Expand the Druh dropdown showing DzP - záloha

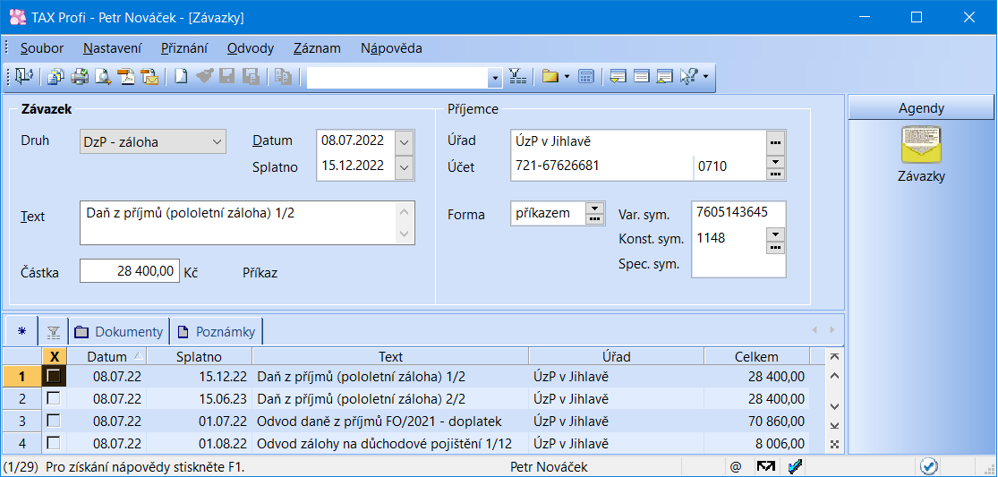pos(217,141)
